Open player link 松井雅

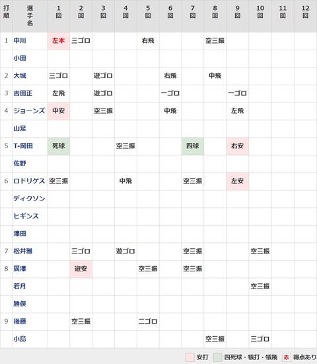coord(22,251)
